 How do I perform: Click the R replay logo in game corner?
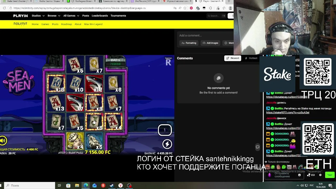pyautogui.click(x=168, y=62)
